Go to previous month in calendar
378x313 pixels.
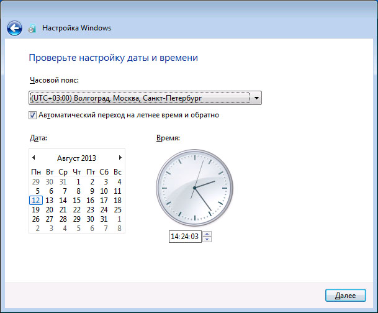point(34,158)
